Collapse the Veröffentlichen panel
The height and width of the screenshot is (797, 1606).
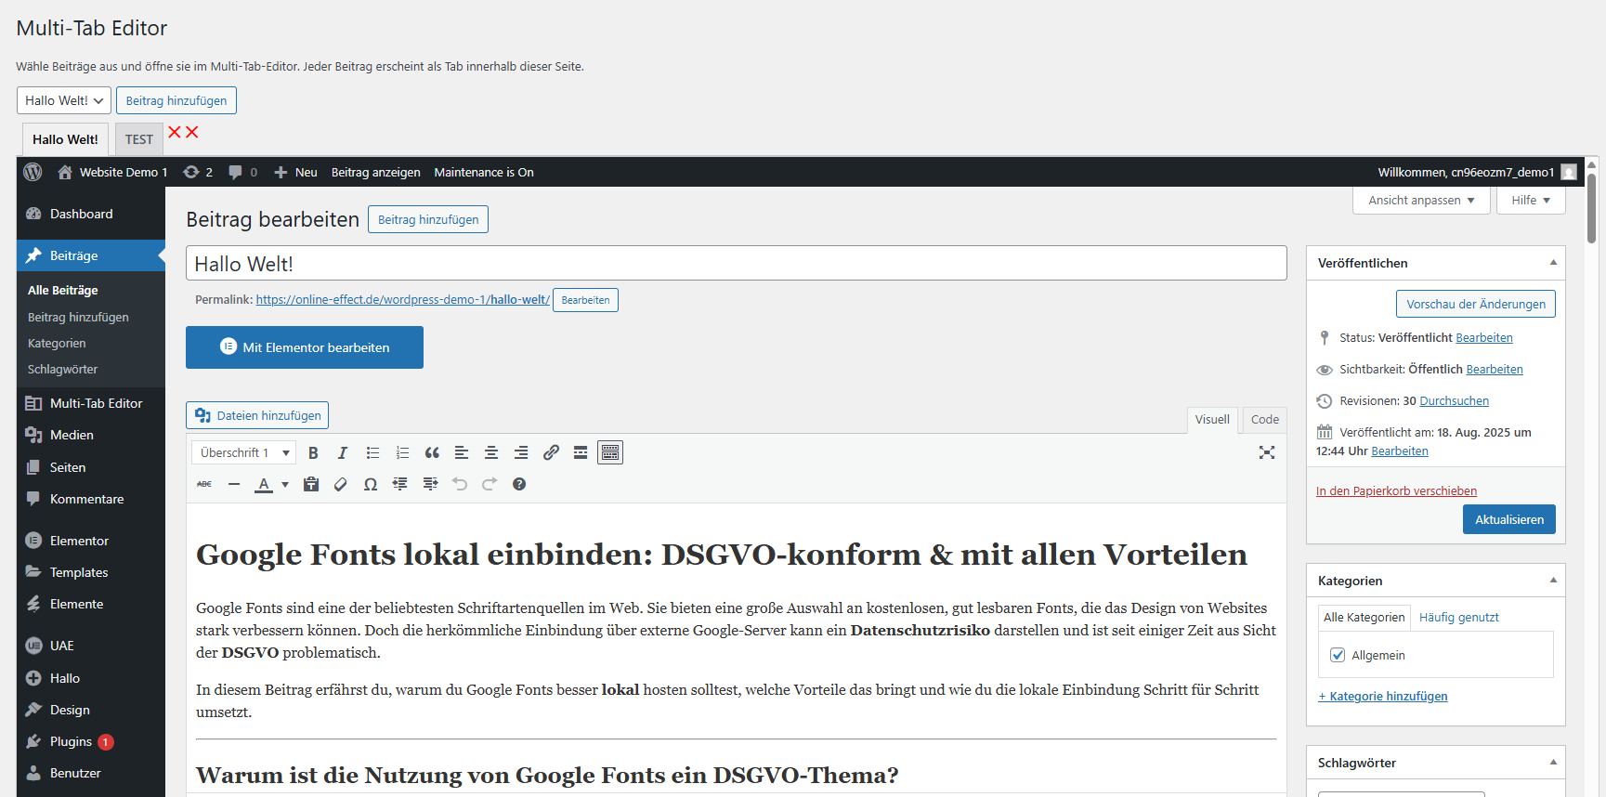pos(1552,264)
